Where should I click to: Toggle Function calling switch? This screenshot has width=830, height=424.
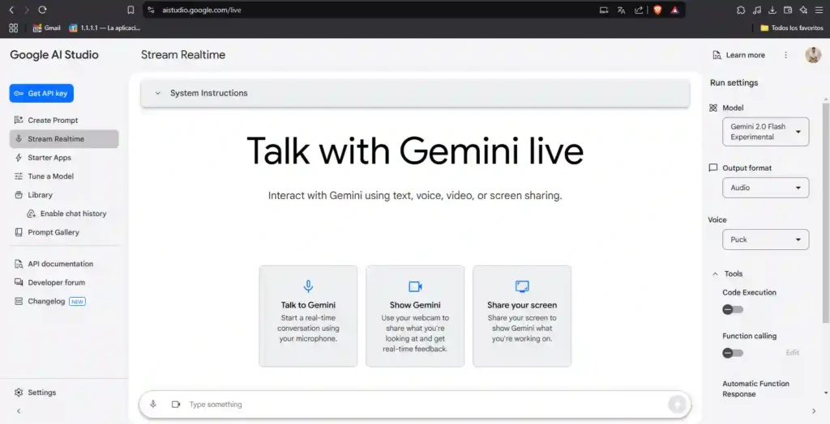click(733, 353)
